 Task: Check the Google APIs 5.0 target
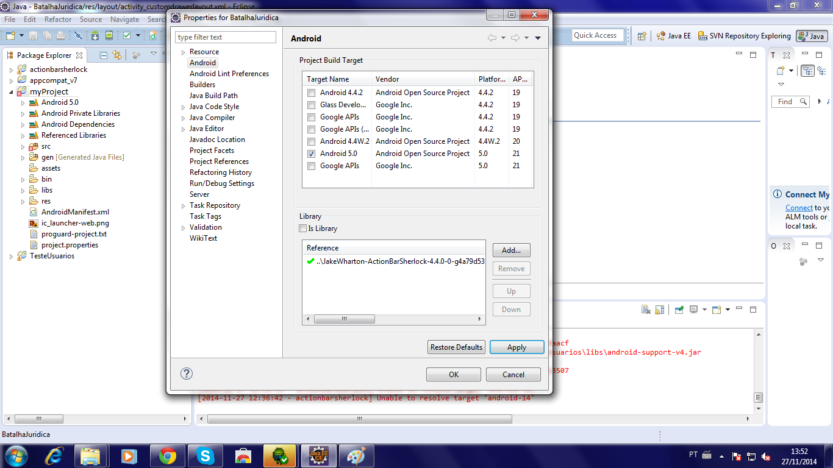coord(312,166)
